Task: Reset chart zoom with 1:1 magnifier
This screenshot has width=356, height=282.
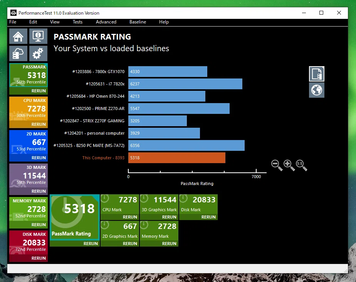Action: [301, 165]
